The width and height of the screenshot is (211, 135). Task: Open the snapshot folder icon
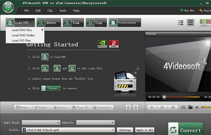(190, 107)
